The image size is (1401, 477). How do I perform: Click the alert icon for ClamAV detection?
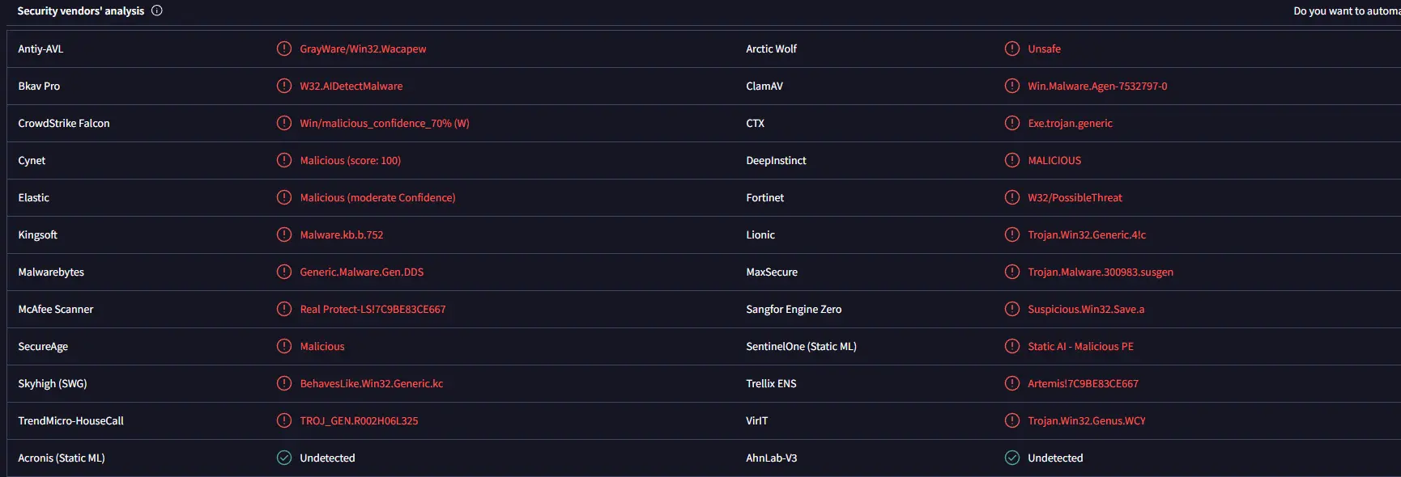pos(1012,86)
